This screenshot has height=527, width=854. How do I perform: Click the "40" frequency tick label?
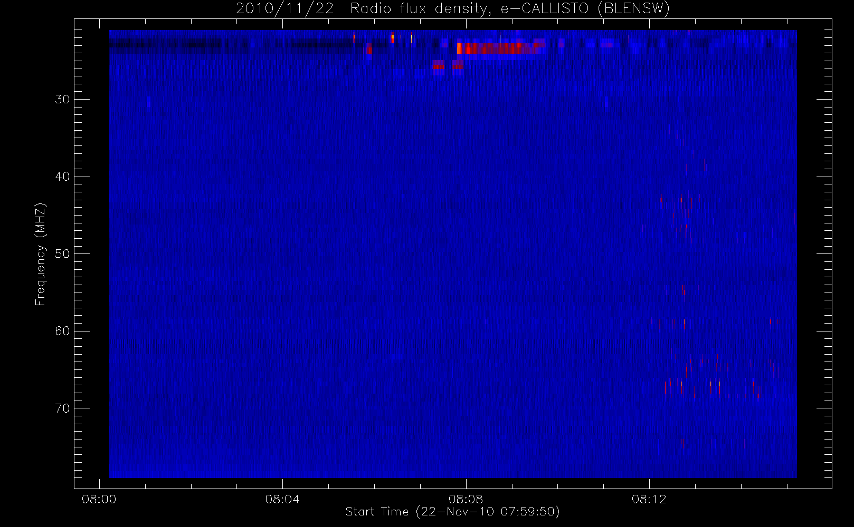click(x=62, y=177)
